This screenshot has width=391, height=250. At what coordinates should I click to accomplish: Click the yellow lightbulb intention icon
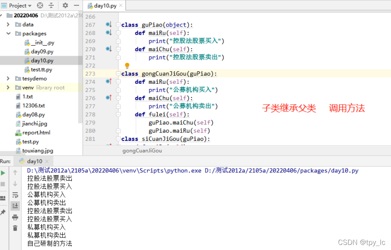(x=127, y=65)
